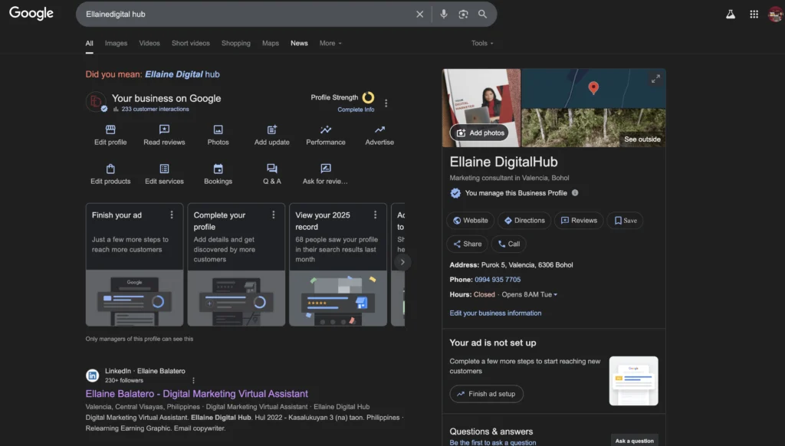Switch to the Shopping tab

point(236,43)
